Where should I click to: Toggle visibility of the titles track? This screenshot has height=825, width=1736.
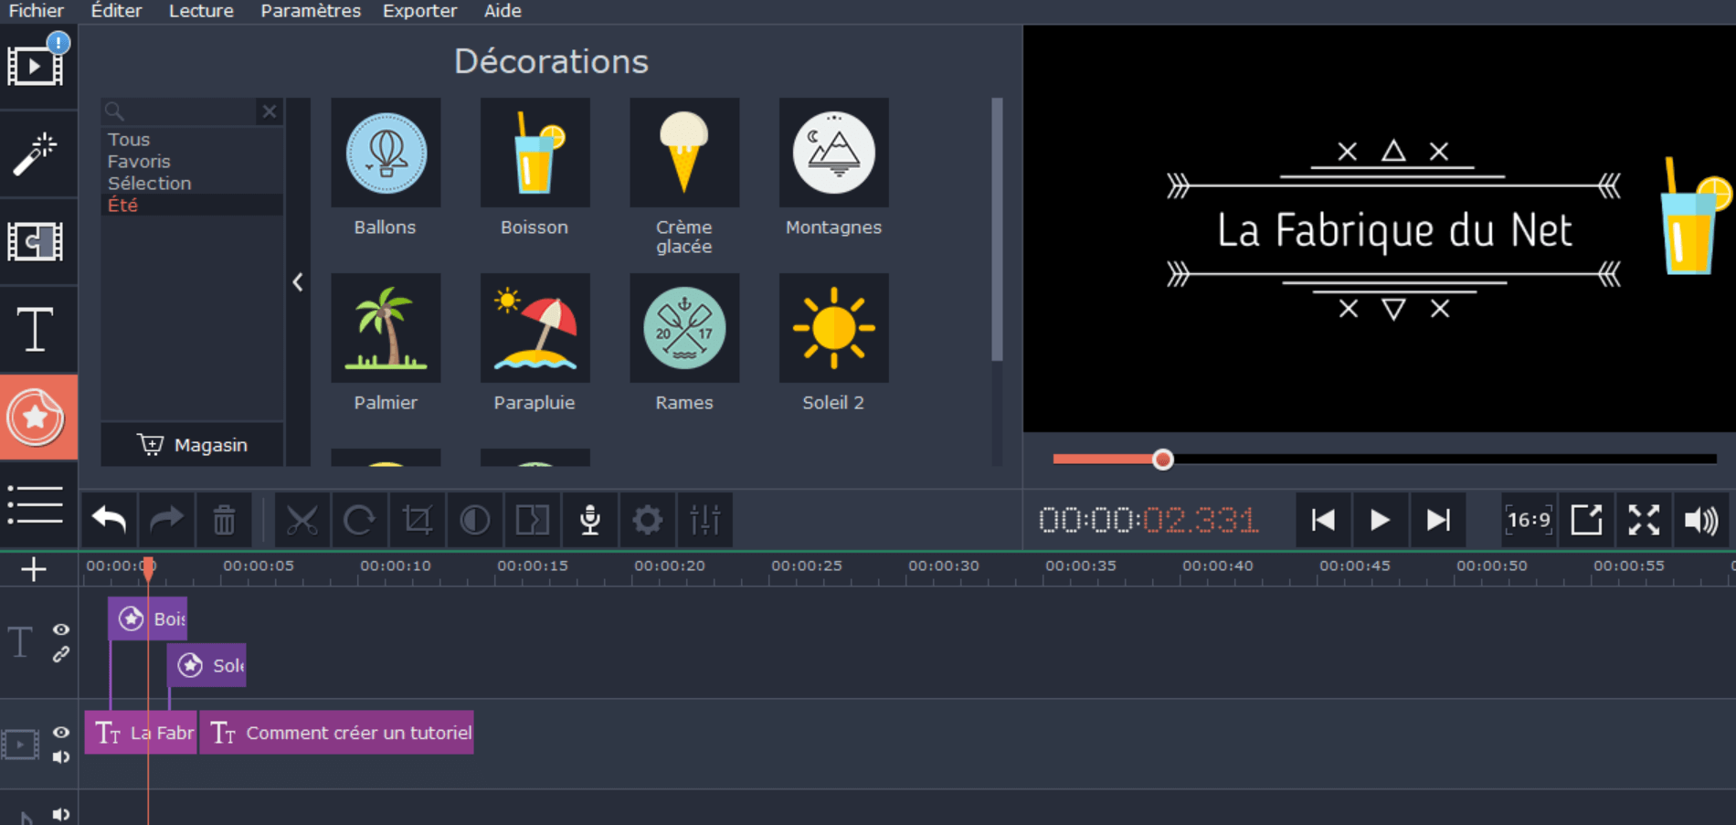(x=61, y=629)
